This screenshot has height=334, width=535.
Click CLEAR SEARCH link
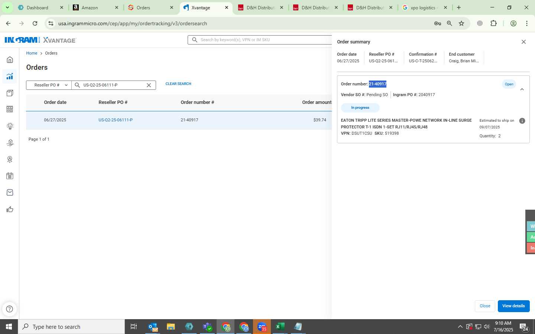click(178, 84)
